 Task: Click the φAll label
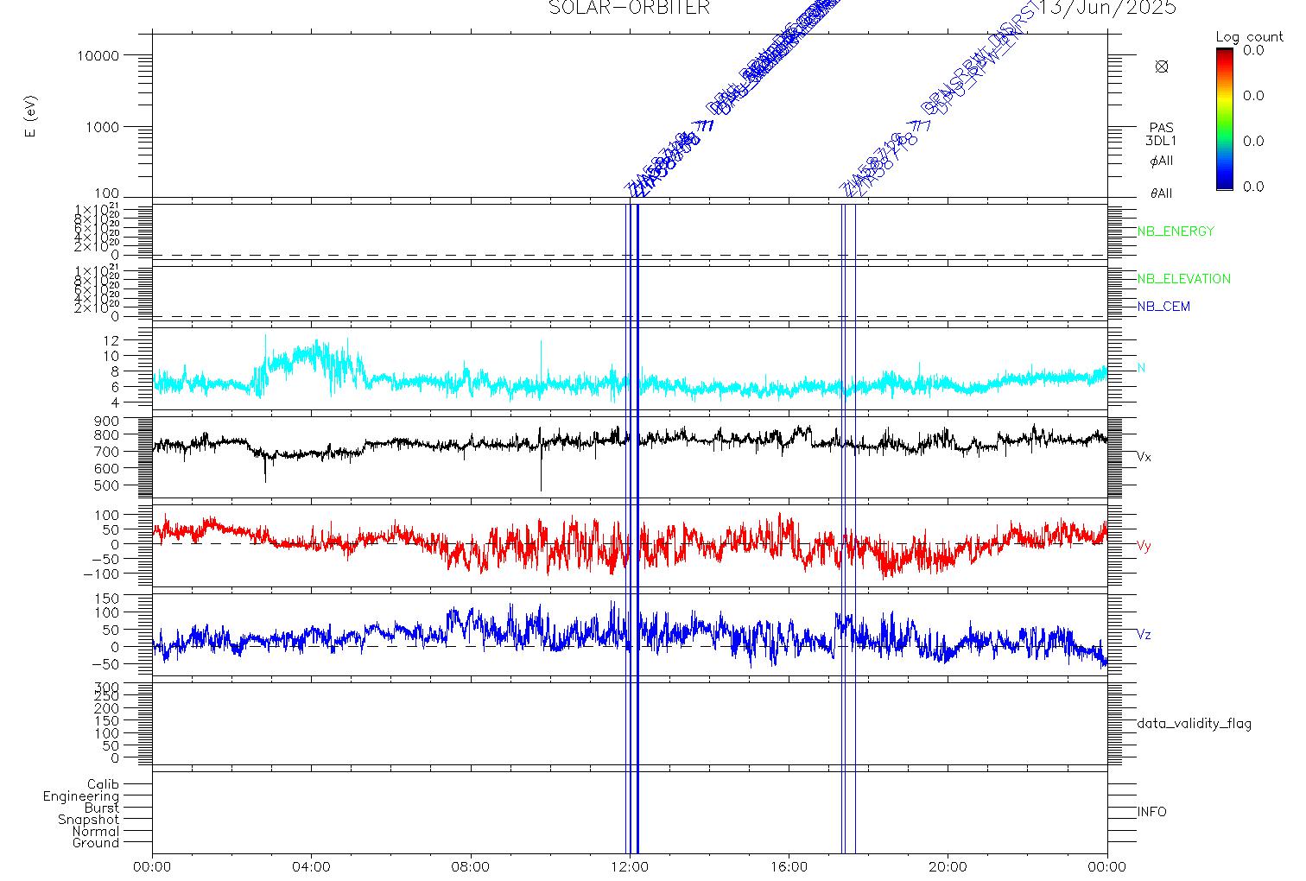pyautogui.click(x=1162, y=162)
